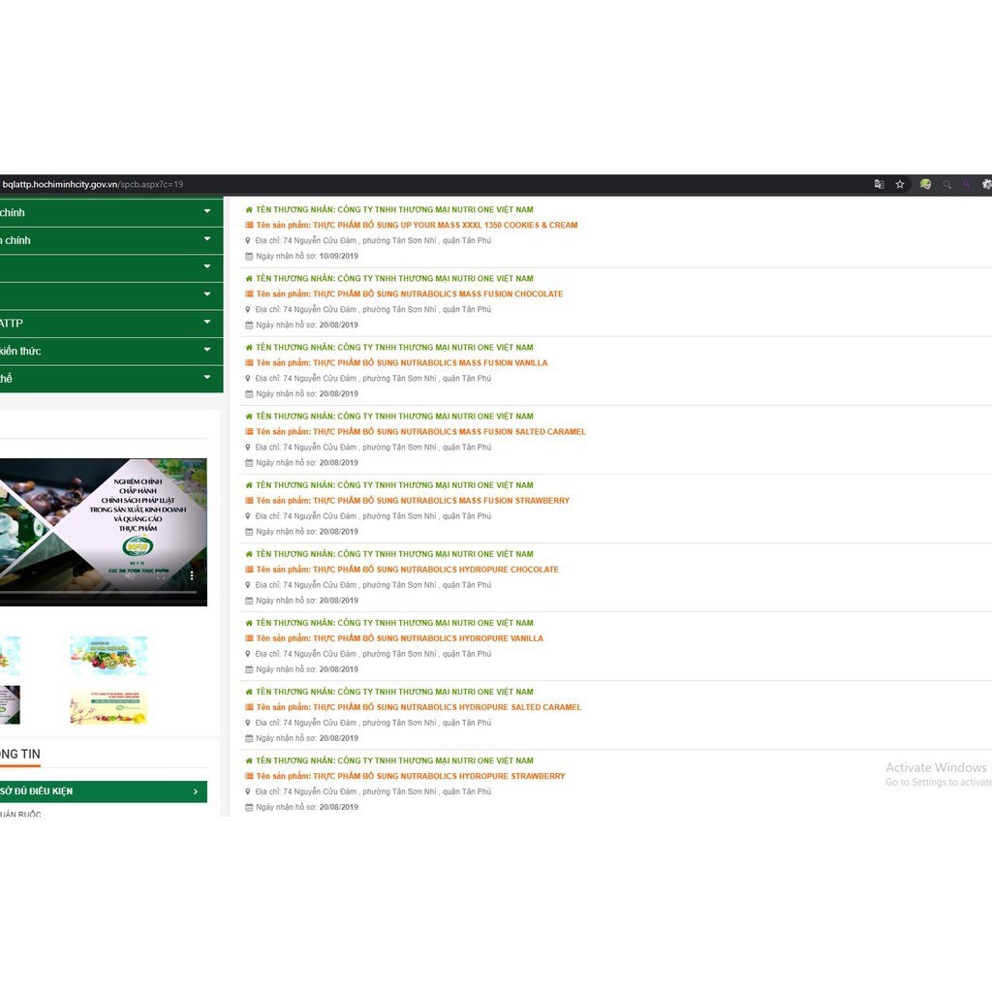Open the green round extension icon
The height and width of the screenshot is (992, 992).
pyautogui.click(x=925, y=184)
